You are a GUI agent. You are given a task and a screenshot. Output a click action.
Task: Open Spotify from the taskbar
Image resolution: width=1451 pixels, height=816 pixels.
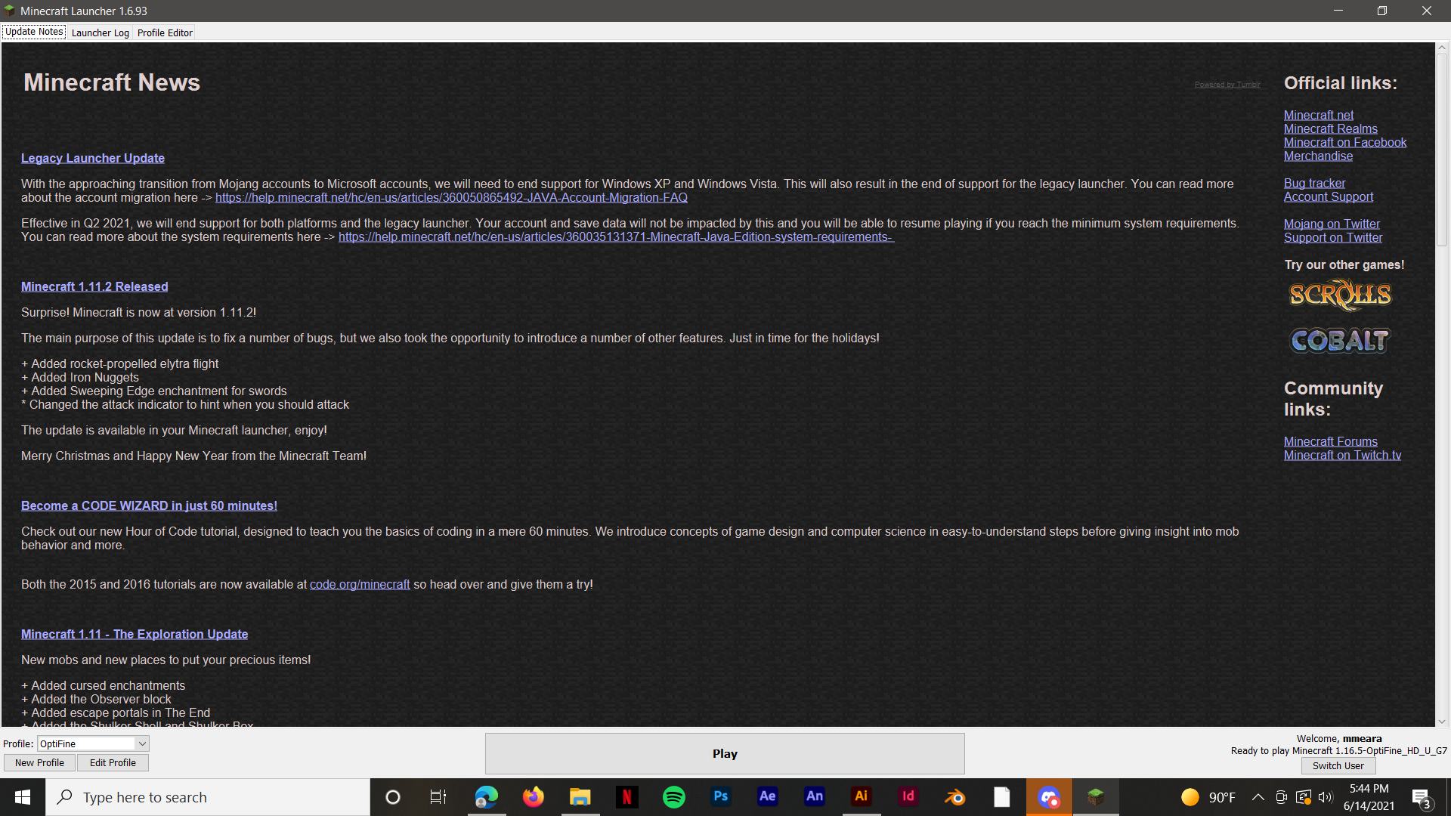(x=673, y=797)
